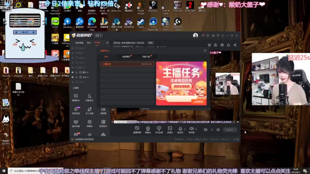This screenshot has width=310, height=174.
Task: Open the Logitech G HUB shortcut
Action: click(178, 24)
